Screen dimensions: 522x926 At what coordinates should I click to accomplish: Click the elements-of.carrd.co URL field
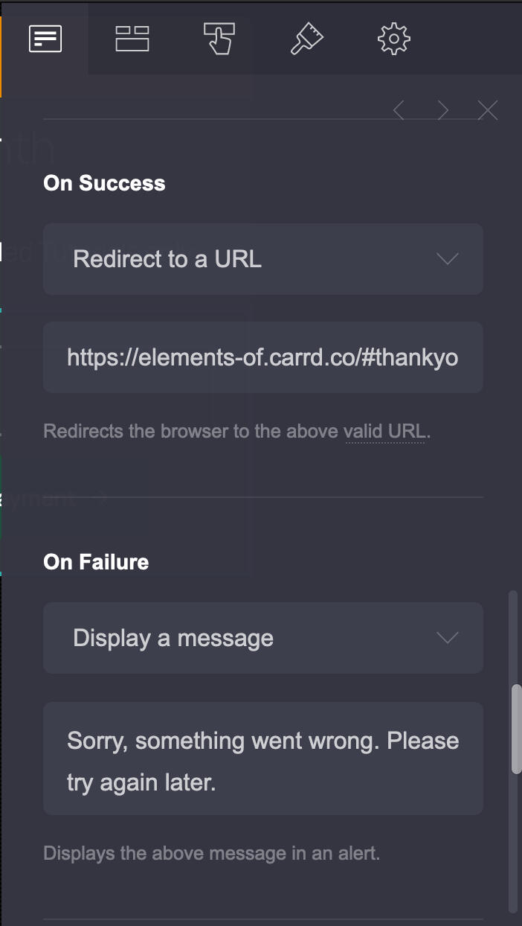pyautogui.click(x=262, y=357)
